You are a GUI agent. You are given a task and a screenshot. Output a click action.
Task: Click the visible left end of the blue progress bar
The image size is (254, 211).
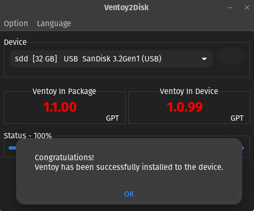(x=12, y=148)
